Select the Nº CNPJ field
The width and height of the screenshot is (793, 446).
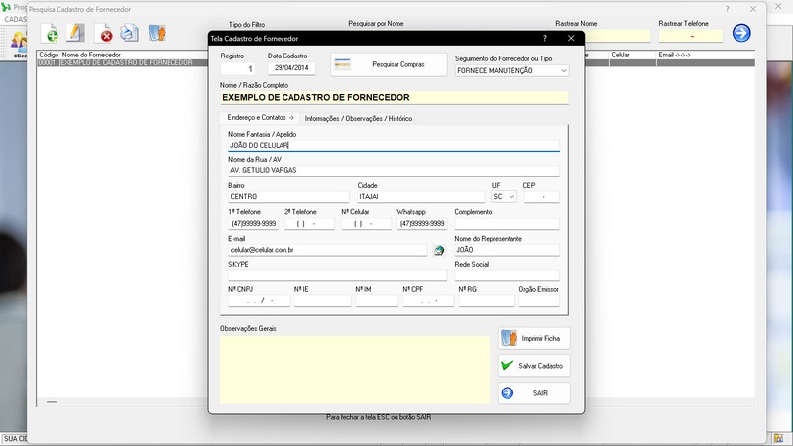tap(259, 301)
